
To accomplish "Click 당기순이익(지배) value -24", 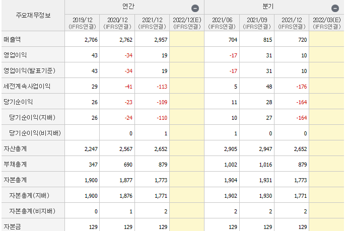I will tap(128, 118).
